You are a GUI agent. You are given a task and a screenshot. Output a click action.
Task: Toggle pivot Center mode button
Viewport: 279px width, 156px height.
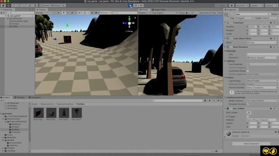click(44, 6)
